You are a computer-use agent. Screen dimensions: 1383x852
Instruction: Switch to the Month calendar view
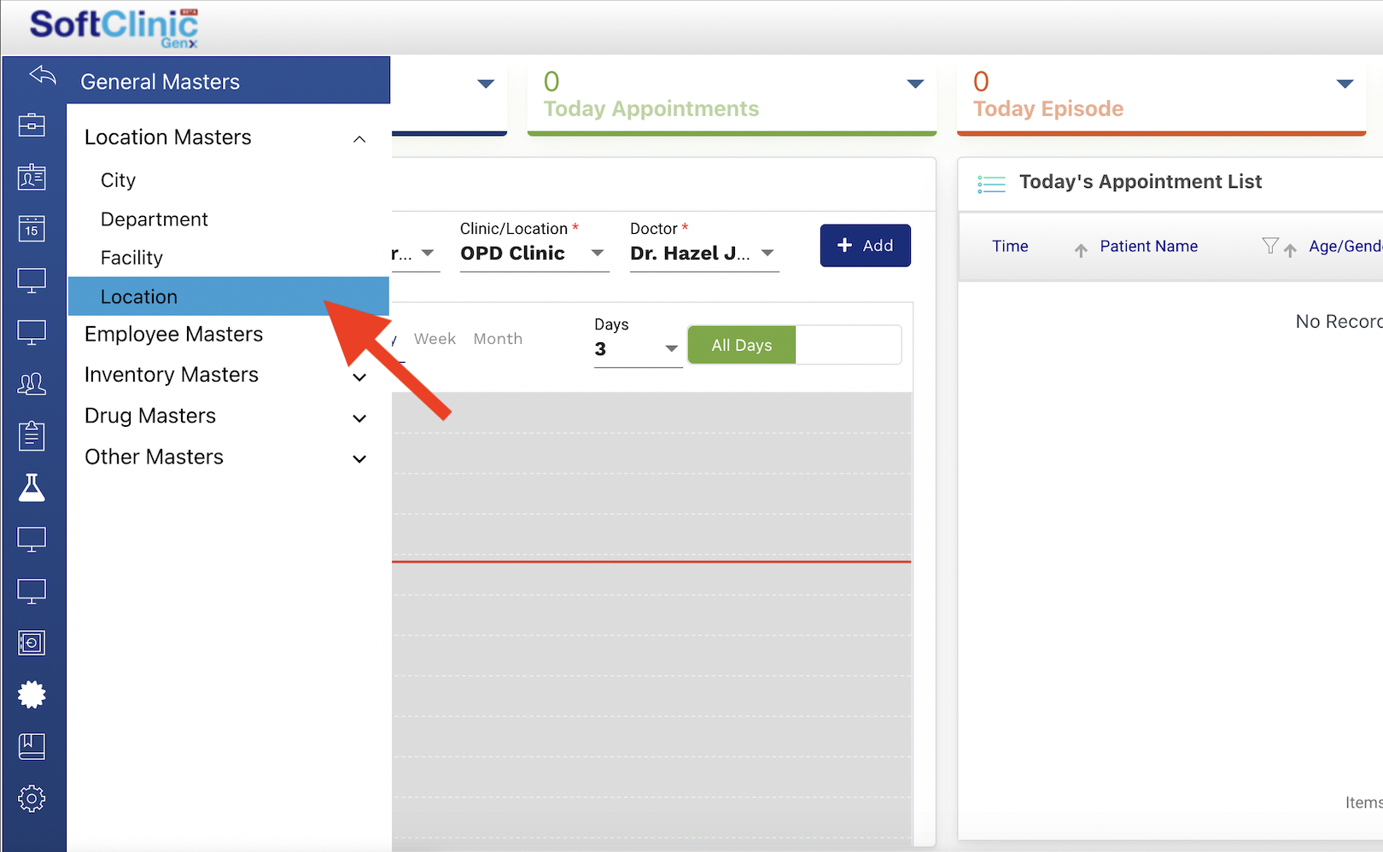[x=498, y=339]
